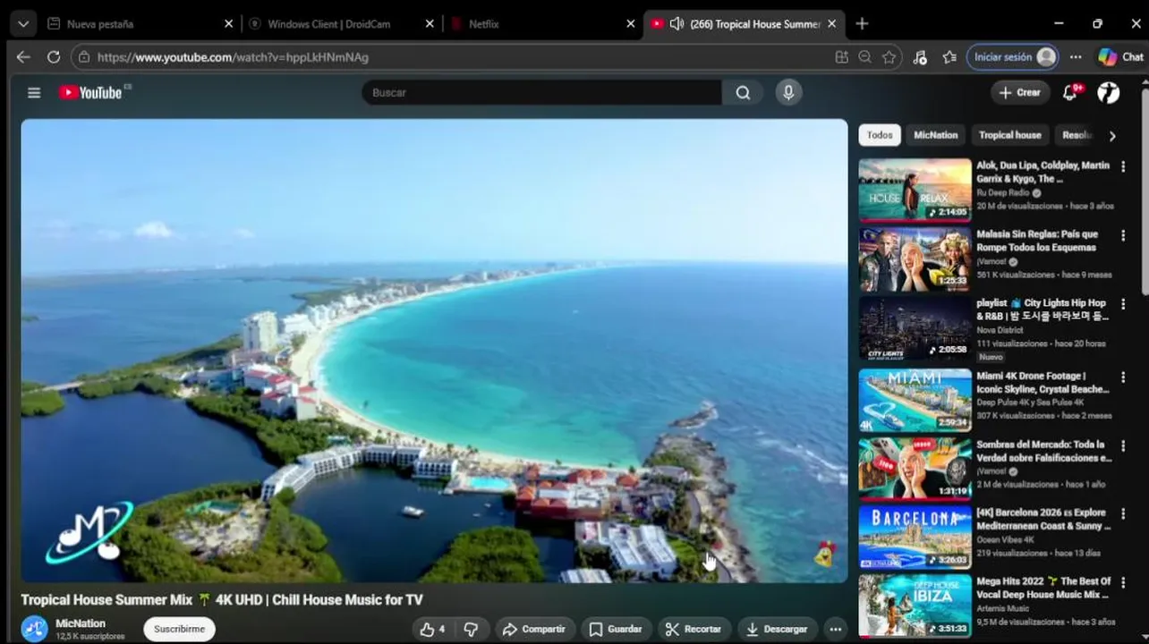The width and height of the screenshot is (1149, 644).
Task: Clip the video with Recortar
Action: click(x=694, y=629)
